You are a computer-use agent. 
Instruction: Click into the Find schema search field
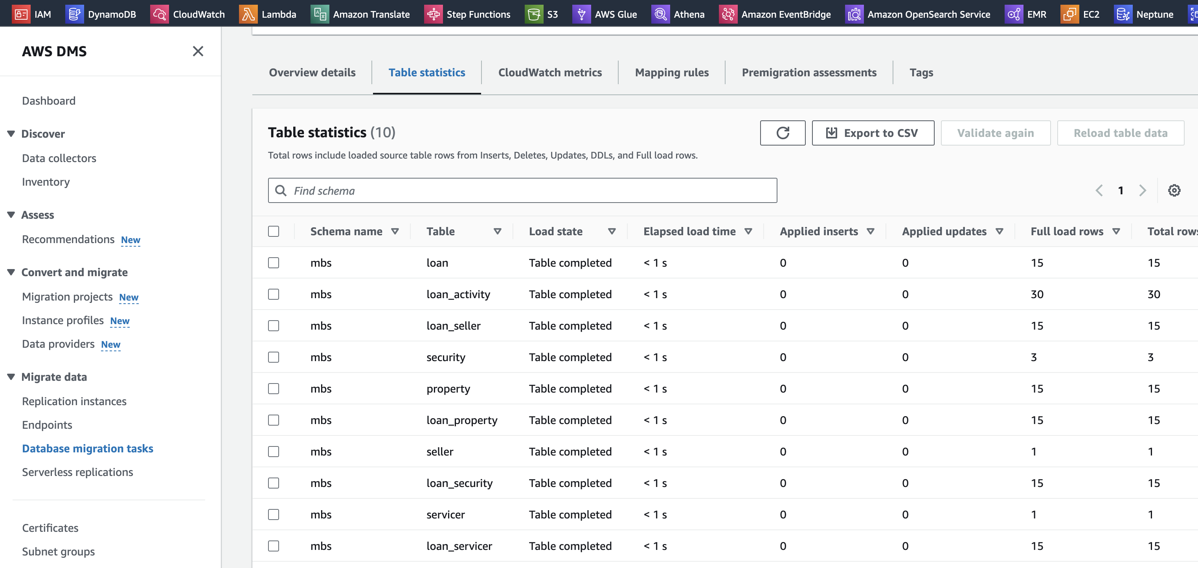tap(522, 191)
